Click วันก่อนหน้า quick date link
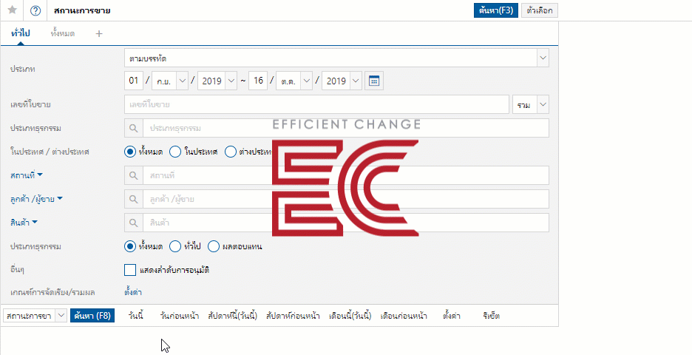The image size is (692, 355). 179,316
